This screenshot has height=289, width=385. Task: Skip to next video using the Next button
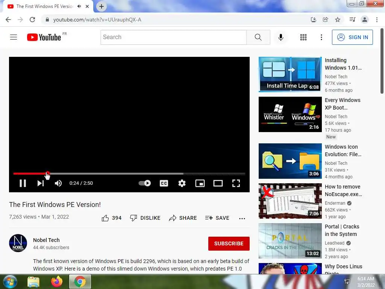(x=41, y=183)
